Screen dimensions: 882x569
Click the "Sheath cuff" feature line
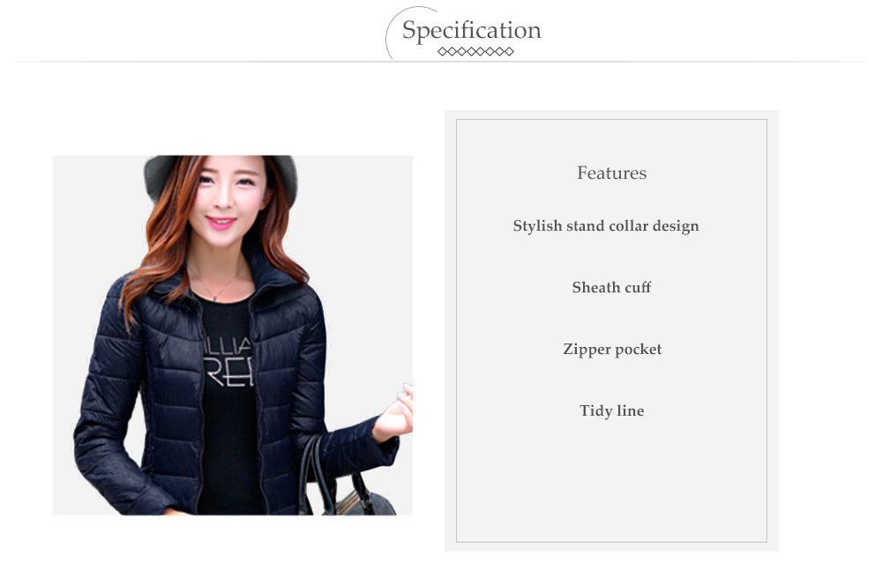tap(611, 288)
